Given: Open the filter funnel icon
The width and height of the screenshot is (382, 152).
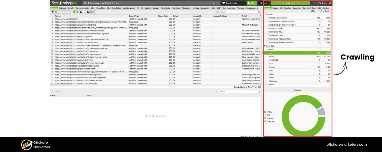Looking at the screenshot, I should [53, 12].
